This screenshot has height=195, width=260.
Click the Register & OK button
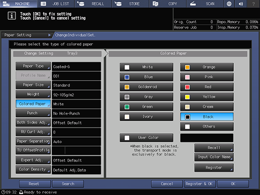pyautogui.click(x=200, y=184)
